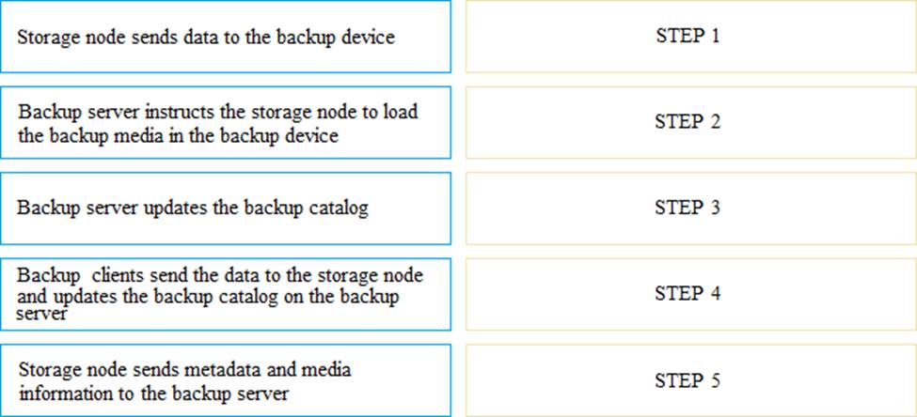The image size is (917, 417).
Task: Click the 'STEP 1' label text
Action: [688, 38]
